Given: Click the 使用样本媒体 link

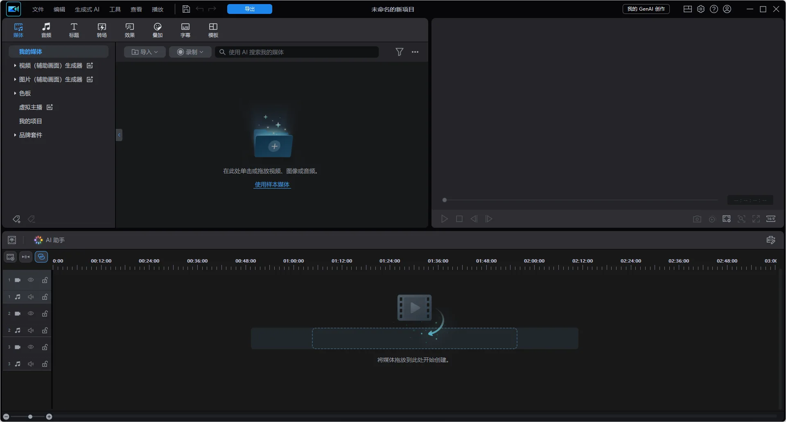Looking at the screenshot, I should 272,184.
